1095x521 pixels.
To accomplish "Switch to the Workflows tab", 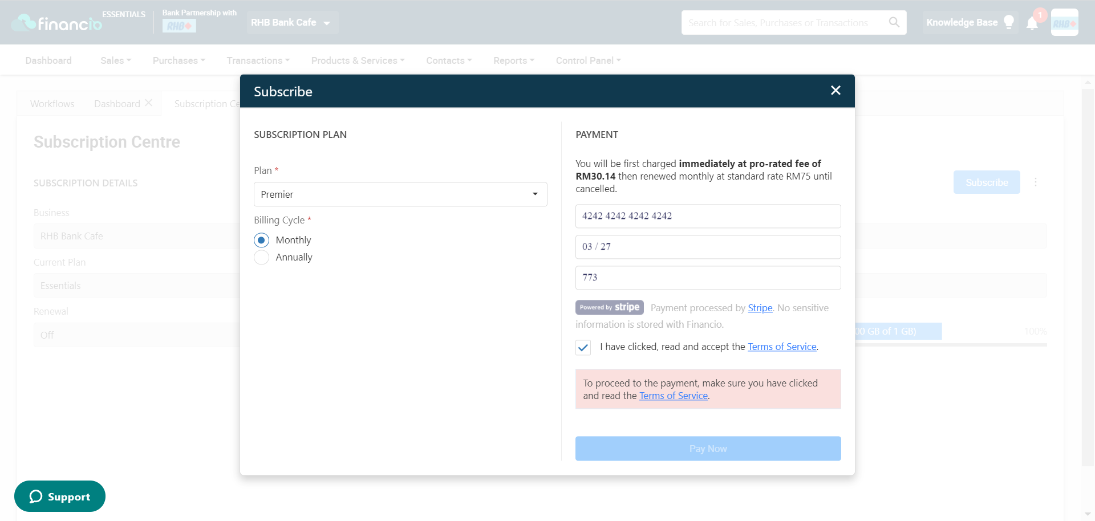I will (x=52, y=104).
